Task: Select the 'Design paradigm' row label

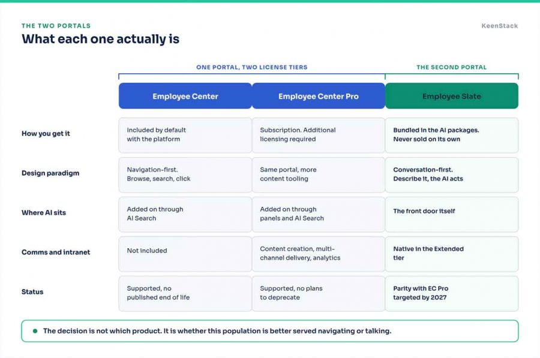Action: [50, 173]
